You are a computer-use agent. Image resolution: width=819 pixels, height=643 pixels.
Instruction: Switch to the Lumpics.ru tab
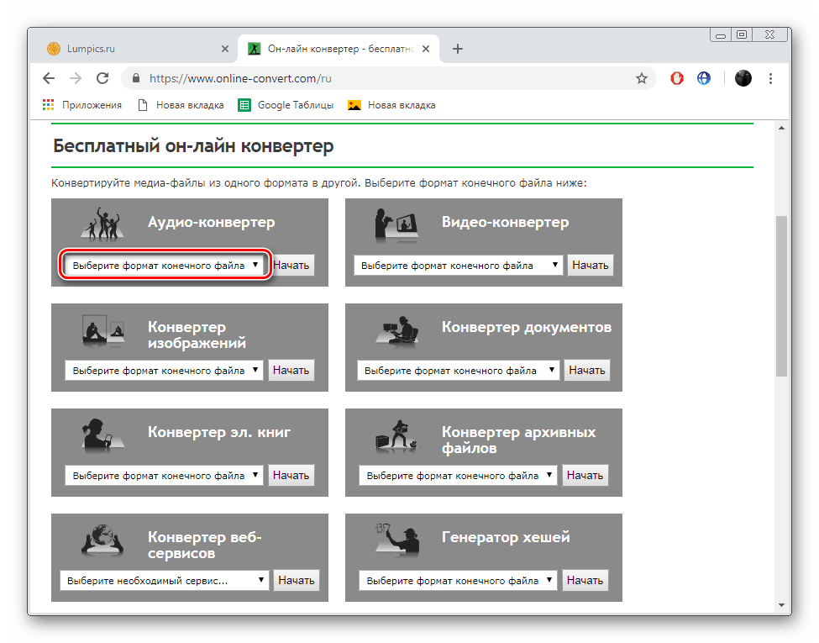tap(126, 49)
